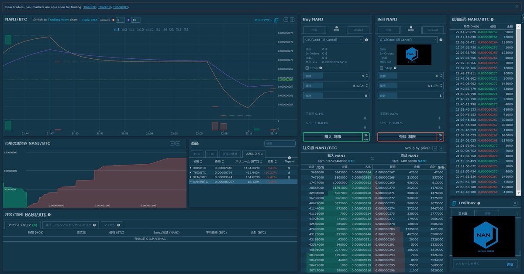Enlarge the market depth chart with plus icon

(x=178, y=143)
